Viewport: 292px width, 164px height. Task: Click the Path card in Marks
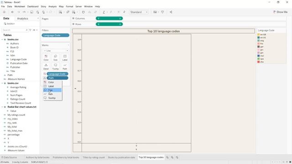[65, 67]
